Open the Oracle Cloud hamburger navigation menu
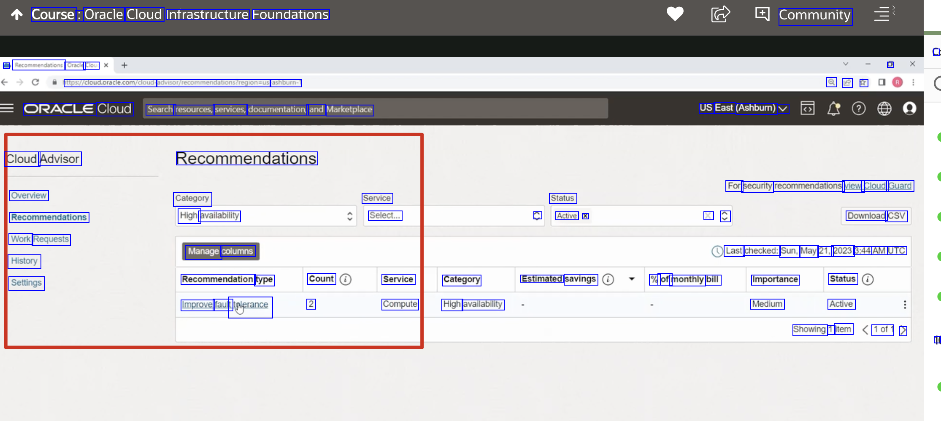This screenshot has height=421, width=941. (7, 108)
